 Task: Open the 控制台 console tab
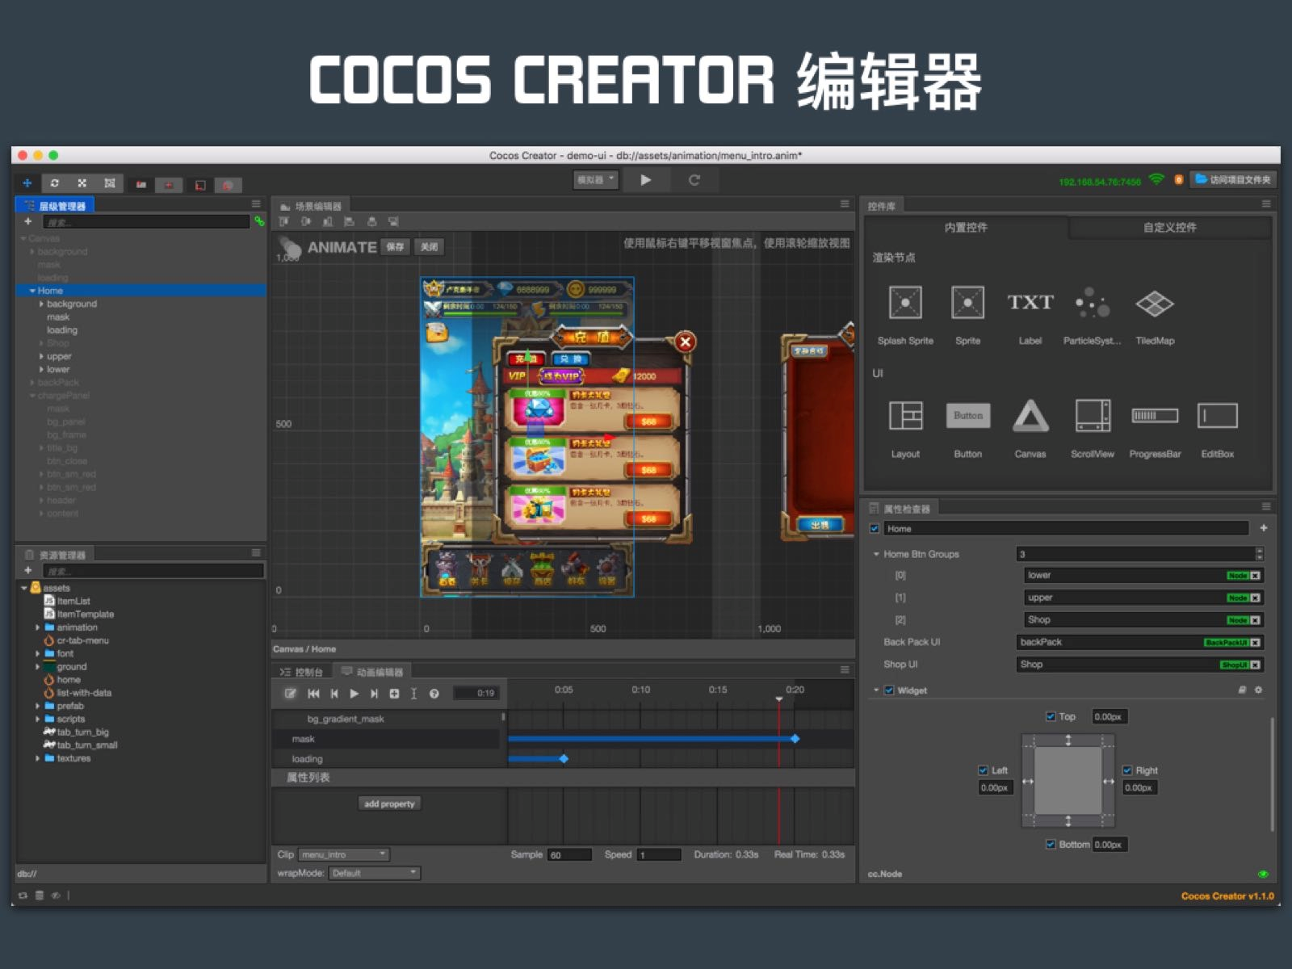[x=301, y=672]
